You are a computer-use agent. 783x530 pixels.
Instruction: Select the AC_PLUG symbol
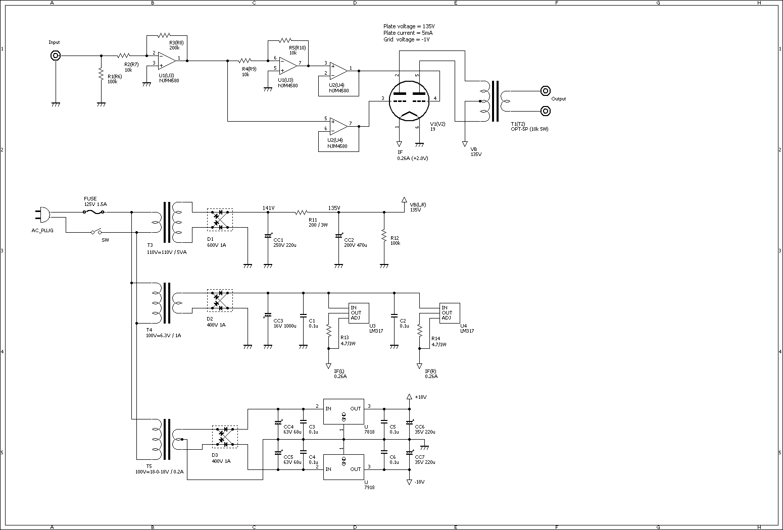(43, 215)
